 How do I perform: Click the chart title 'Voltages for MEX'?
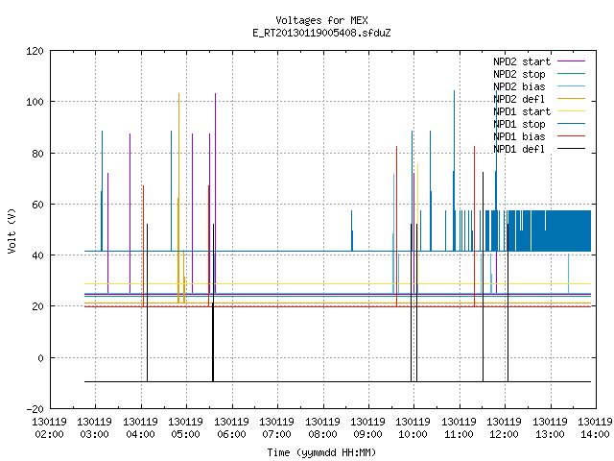pos(321,20)
